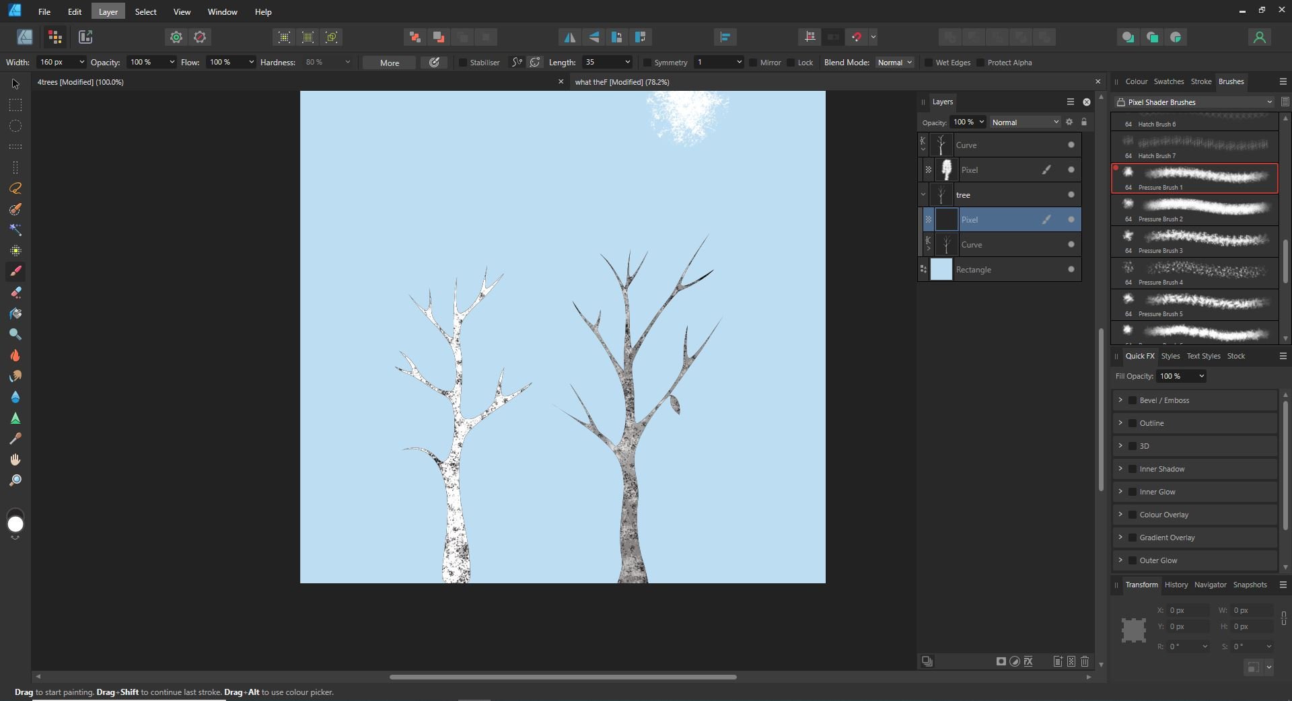Select the Zoom magnifier tool at bottom
The width and height of the screenshot is (1292, 701).
tap(15, 480)
